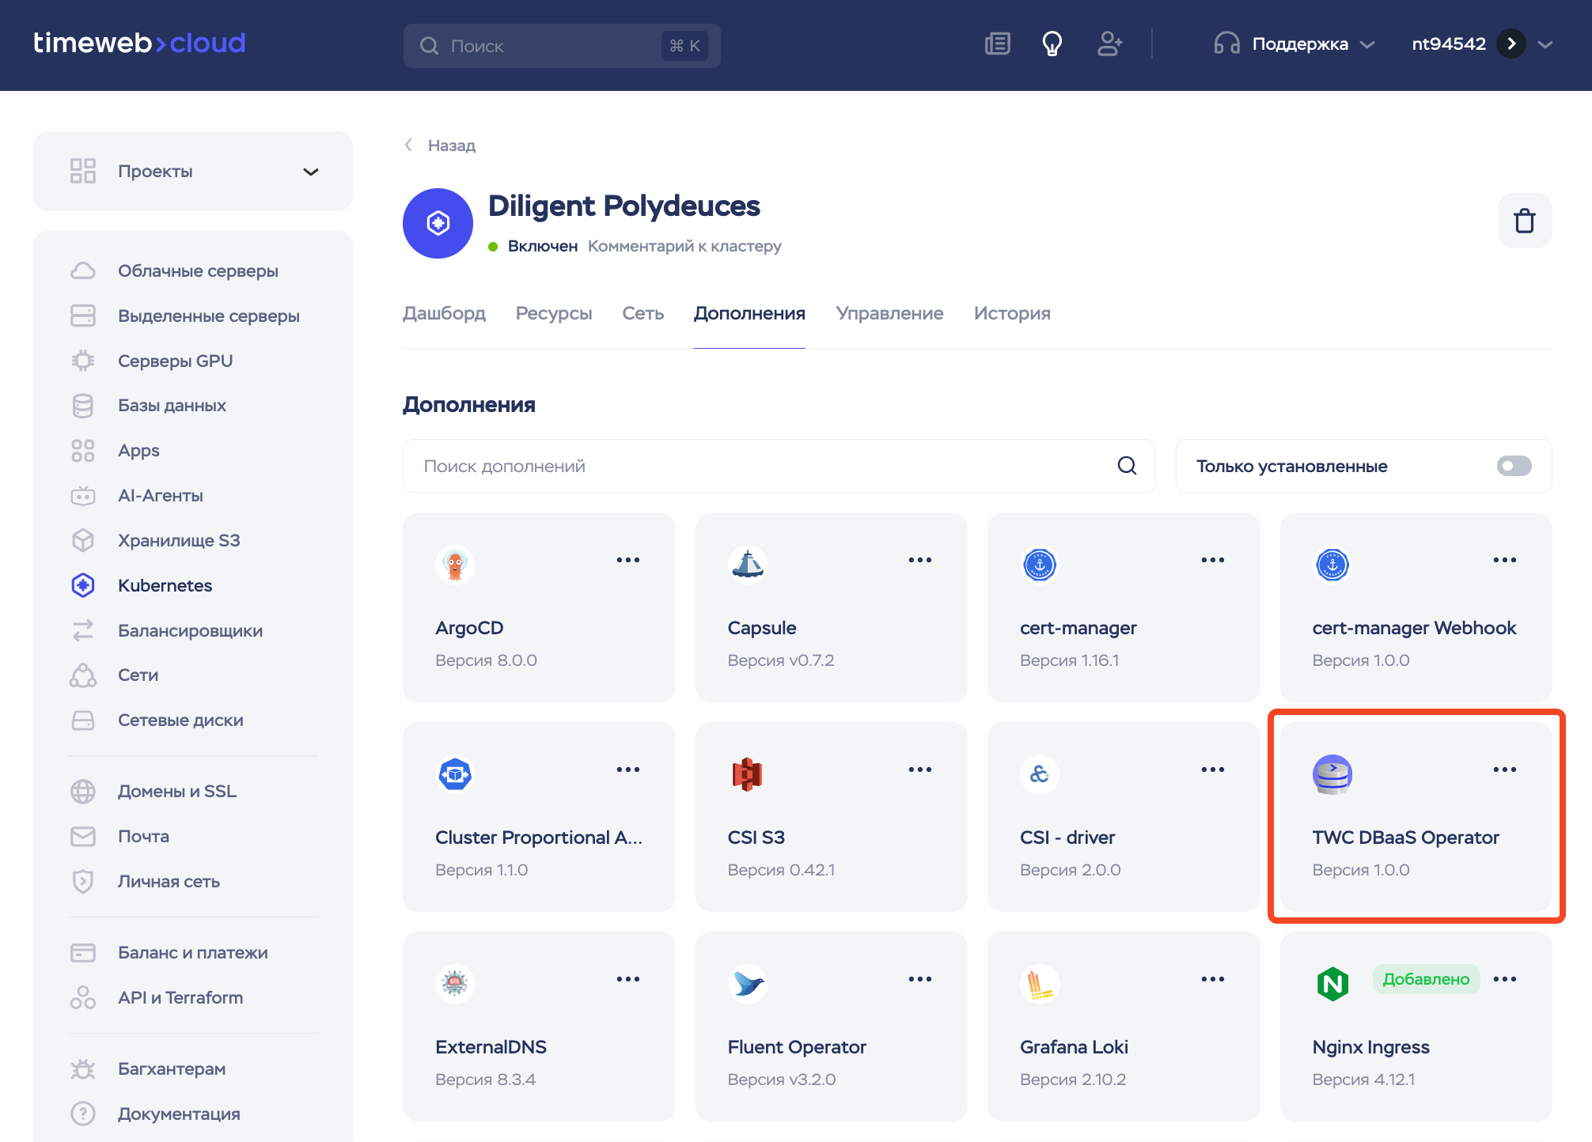Image resolution: width=1592 pixels, height=1142 pixels.
Task: Click the Grafana Loki icon
Action: [x=1040, y=984]
